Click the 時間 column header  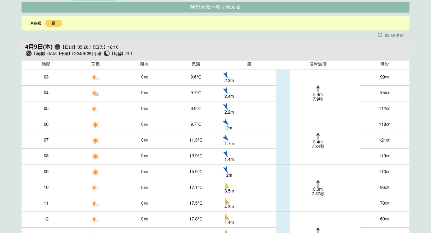(x=46, y=65)
